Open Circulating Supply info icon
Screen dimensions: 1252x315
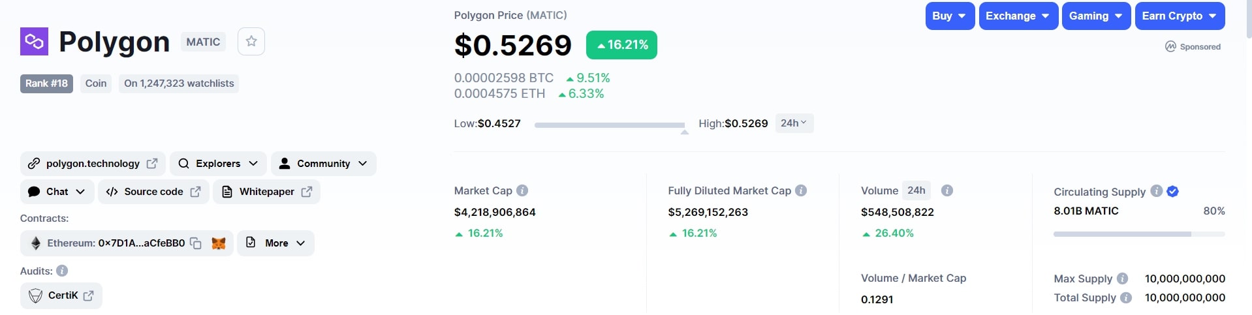[1157, 191]
